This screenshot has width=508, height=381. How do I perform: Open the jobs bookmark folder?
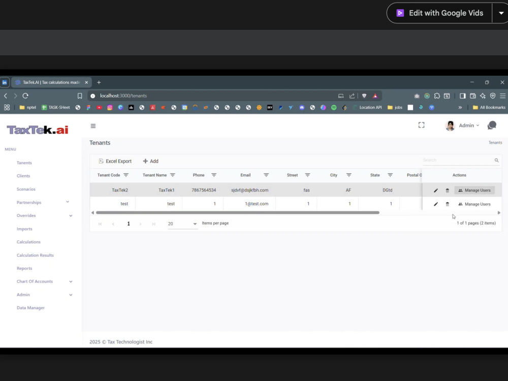(395, 107)
